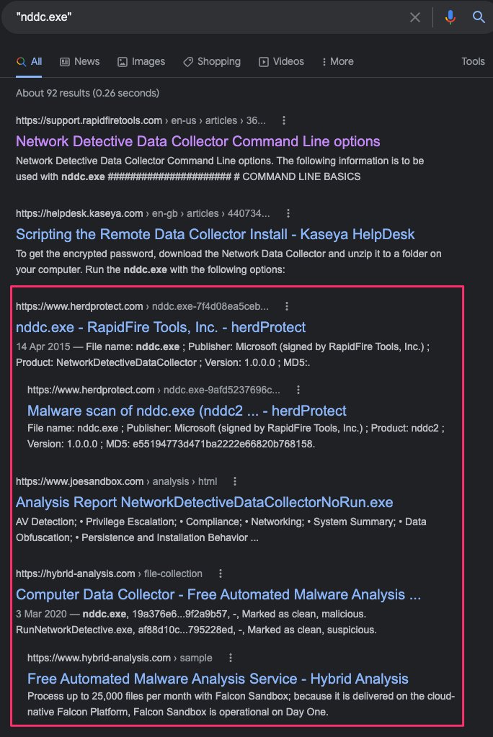This screenshot has height=737, width=493.
Task: Click the support.rapidfiretools.com URL breadcrumb
Action: [141, 121]
